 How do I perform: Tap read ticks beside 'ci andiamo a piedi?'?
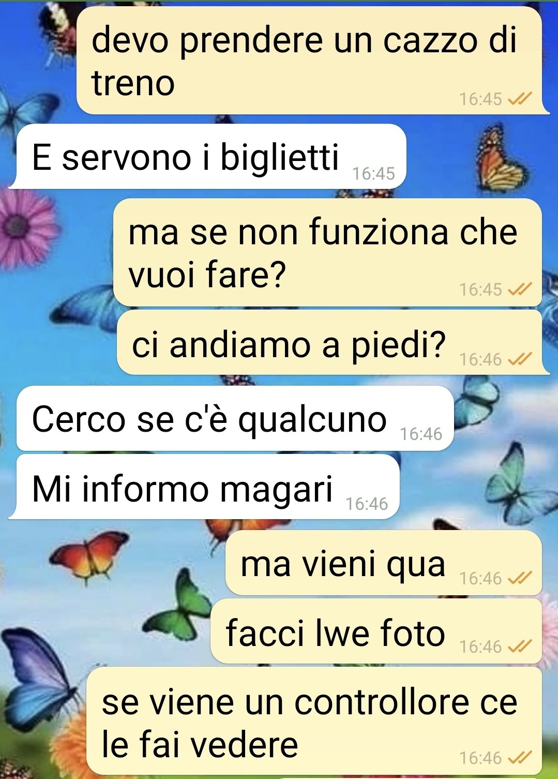[x=520, y=359]
